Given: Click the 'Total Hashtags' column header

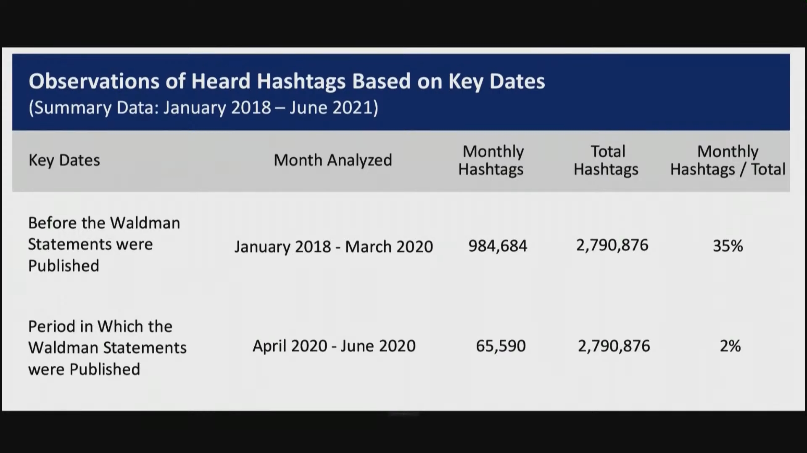Looking at the screenshot, I should tap(606, 160).
